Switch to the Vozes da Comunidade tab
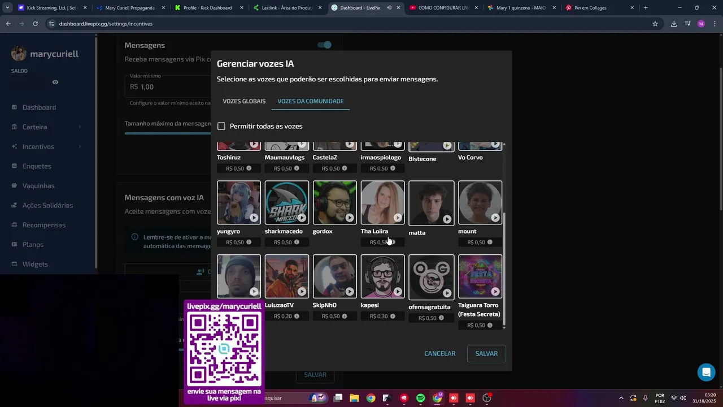 [x=310, y=101]
